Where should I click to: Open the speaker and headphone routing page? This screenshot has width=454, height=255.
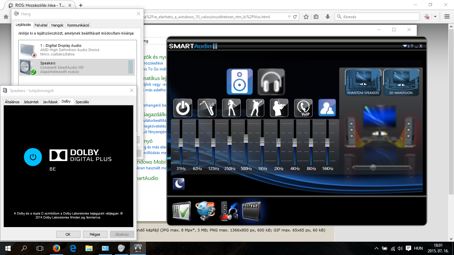[x=229, y=211]
